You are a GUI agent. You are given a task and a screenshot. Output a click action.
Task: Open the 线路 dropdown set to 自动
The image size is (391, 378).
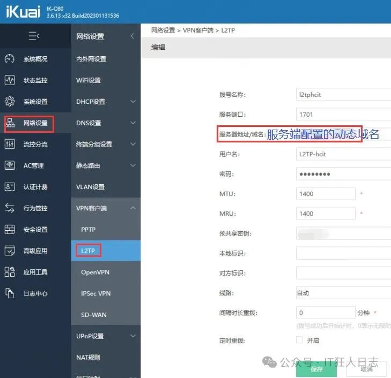click(x=343, y=293)
